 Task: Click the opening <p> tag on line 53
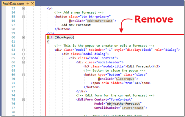50,8
